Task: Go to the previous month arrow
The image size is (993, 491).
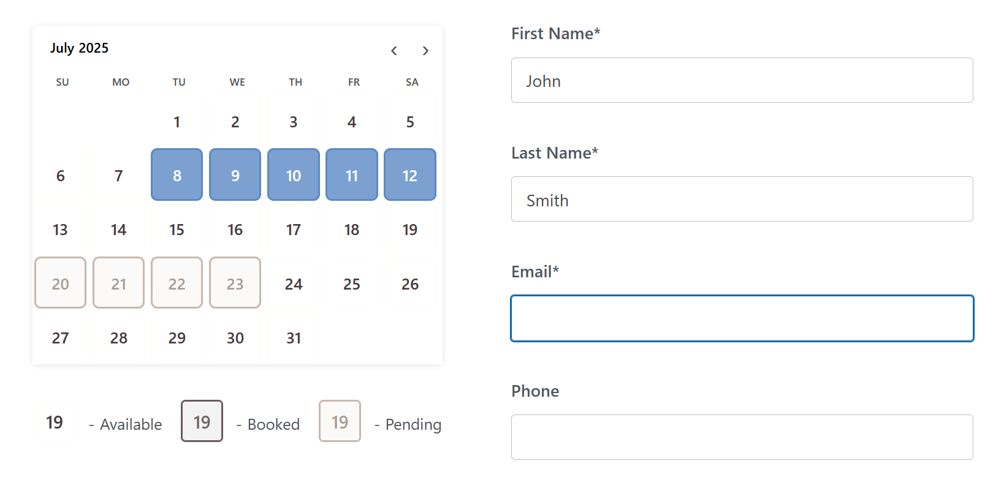Action: [394, 51]
